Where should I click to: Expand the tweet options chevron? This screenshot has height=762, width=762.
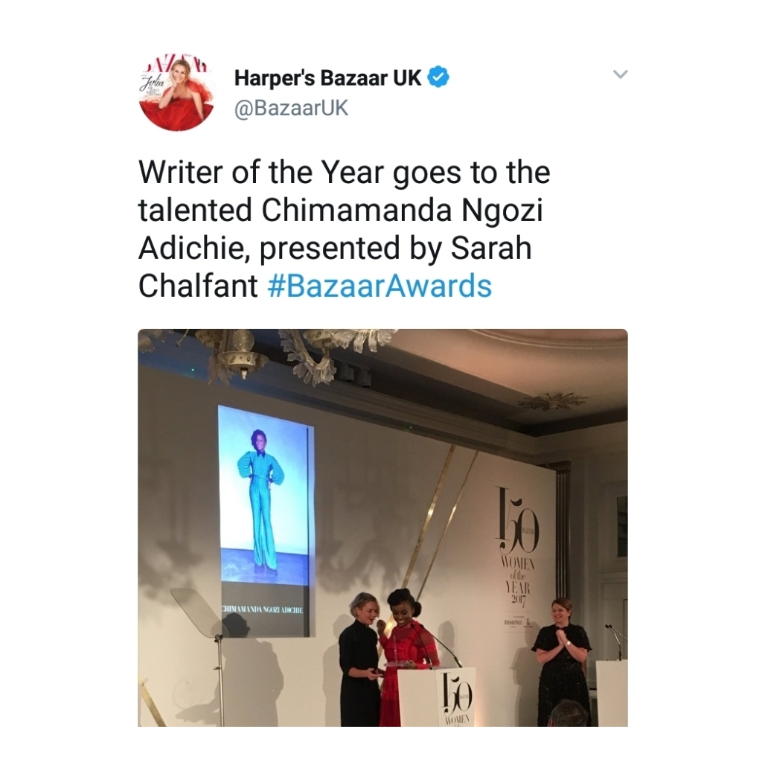(620, 74)
